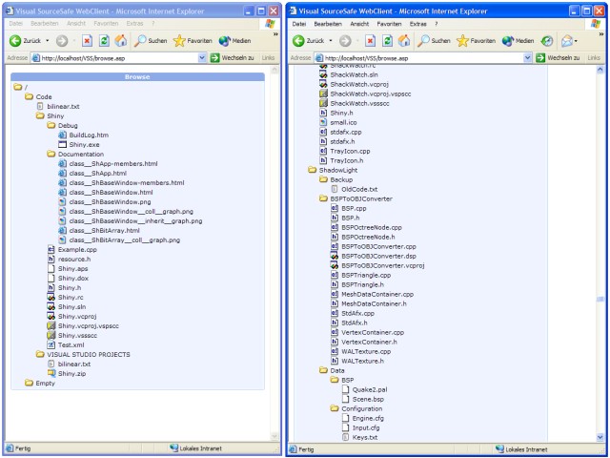Open Favoriten in right window toolbar
This screenshot has height=458, width=610.
coord(477,40)
